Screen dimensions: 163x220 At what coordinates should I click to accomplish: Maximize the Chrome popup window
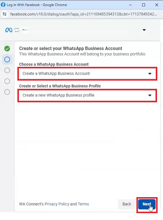coord(144,5)
